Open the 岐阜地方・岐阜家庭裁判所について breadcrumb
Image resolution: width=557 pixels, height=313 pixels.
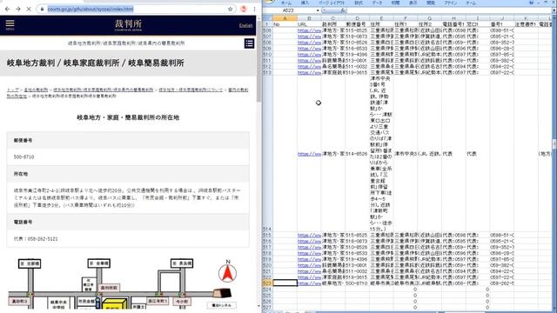[191, 90]
